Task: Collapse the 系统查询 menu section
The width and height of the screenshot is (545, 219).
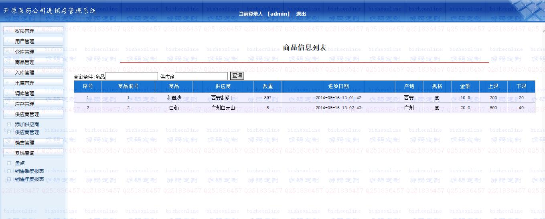Action: [33, 153]
